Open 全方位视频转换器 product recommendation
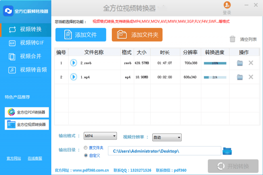The height and width of the screenshot is (175, 263). pos(27,124)
